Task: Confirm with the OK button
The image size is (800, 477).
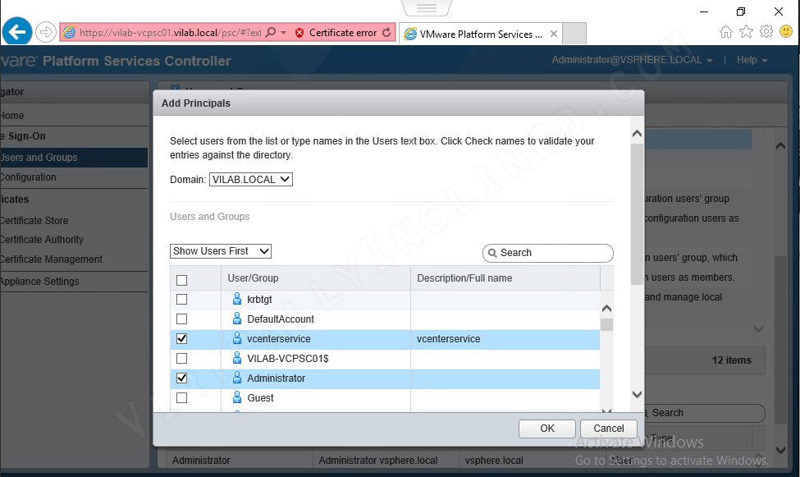Action: point(547,429)
